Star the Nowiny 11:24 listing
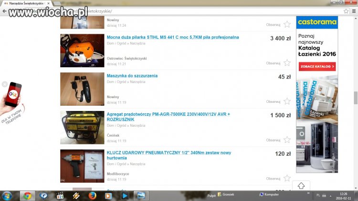Image resolution: width=358 pixels, height=201 pixels. tap(287, 24)
